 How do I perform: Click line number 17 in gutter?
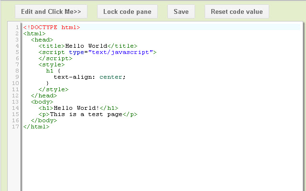click(15, 127)
